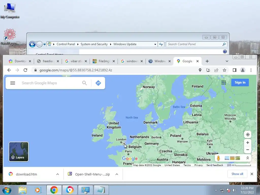260x195 pixels.
Task: Open the download.htm download item
Action: coord(26,174)
